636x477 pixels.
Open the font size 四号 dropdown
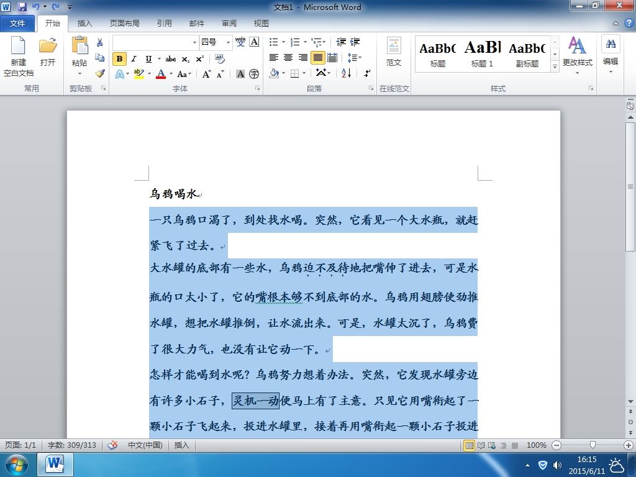point(229,42)
